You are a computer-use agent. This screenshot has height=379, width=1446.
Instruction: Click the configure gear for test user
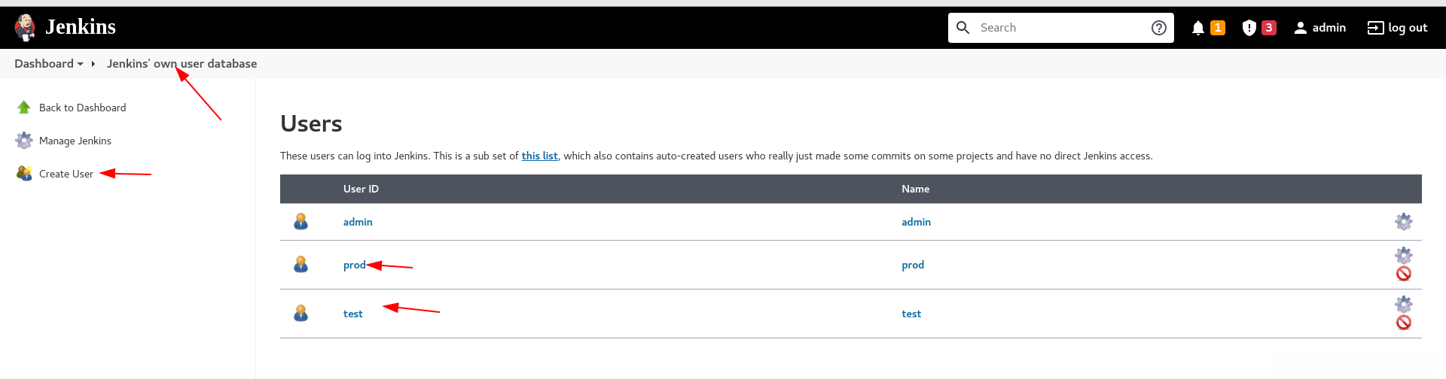[x=1403, y=304]
